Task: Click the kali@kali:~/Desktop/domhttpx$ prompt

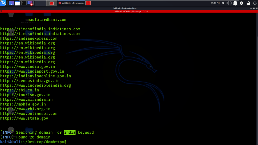Action: point(33,142)
